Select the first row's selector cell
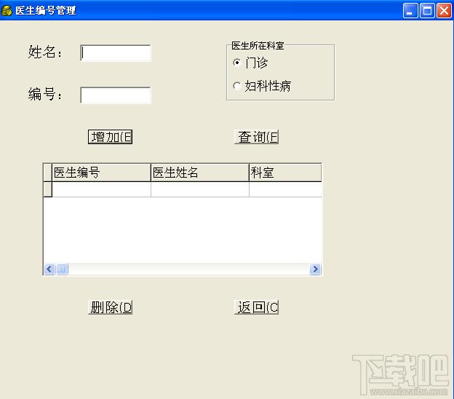Screen dimensions: 454x399 point(48,189)
